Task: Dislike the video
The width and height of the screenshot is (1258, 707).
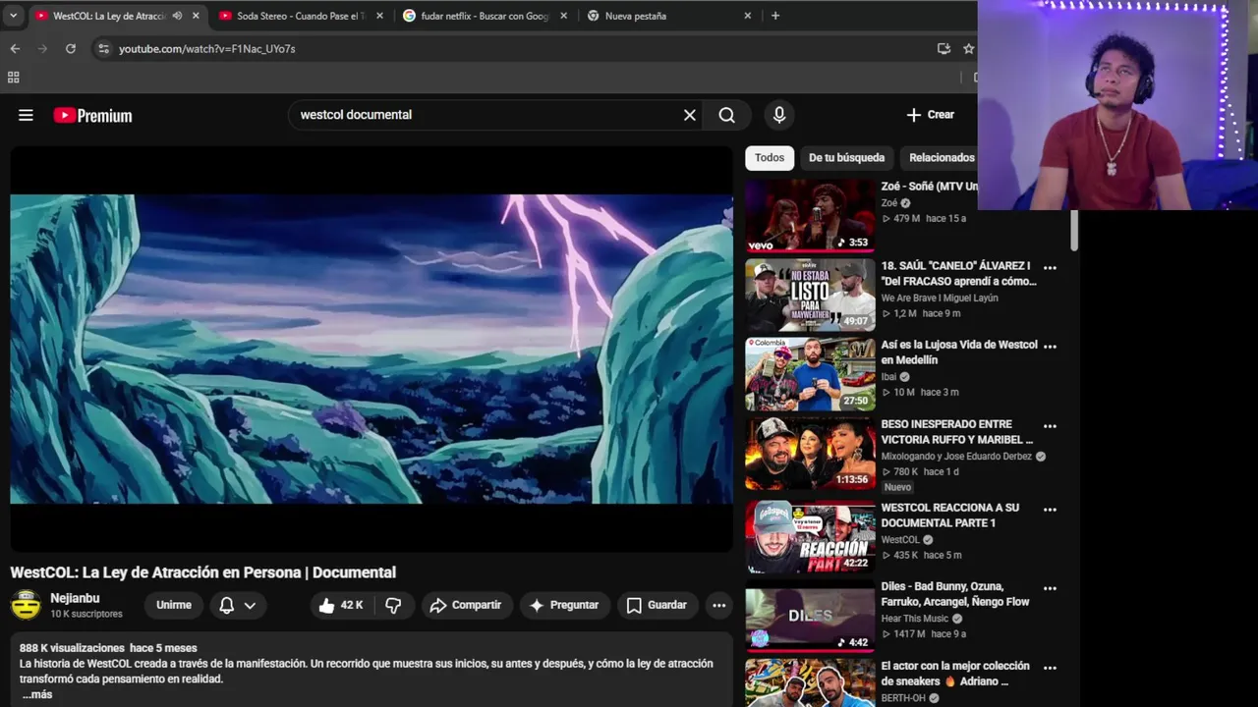Action: [x=393, y=605]
